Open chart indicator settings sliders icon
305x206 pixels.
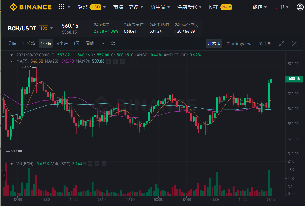pos(113,43)
